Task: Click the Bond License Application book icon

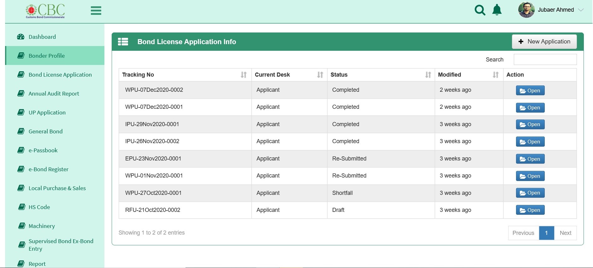Action: pyautogui.click(x=21, y=75)
